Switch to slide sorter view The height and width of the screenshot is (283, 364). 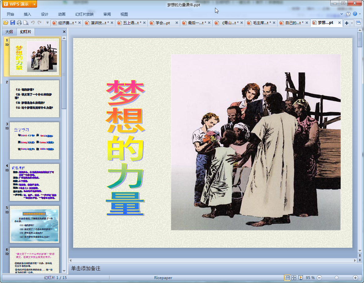pyautogui.click(x=294, y=277)
